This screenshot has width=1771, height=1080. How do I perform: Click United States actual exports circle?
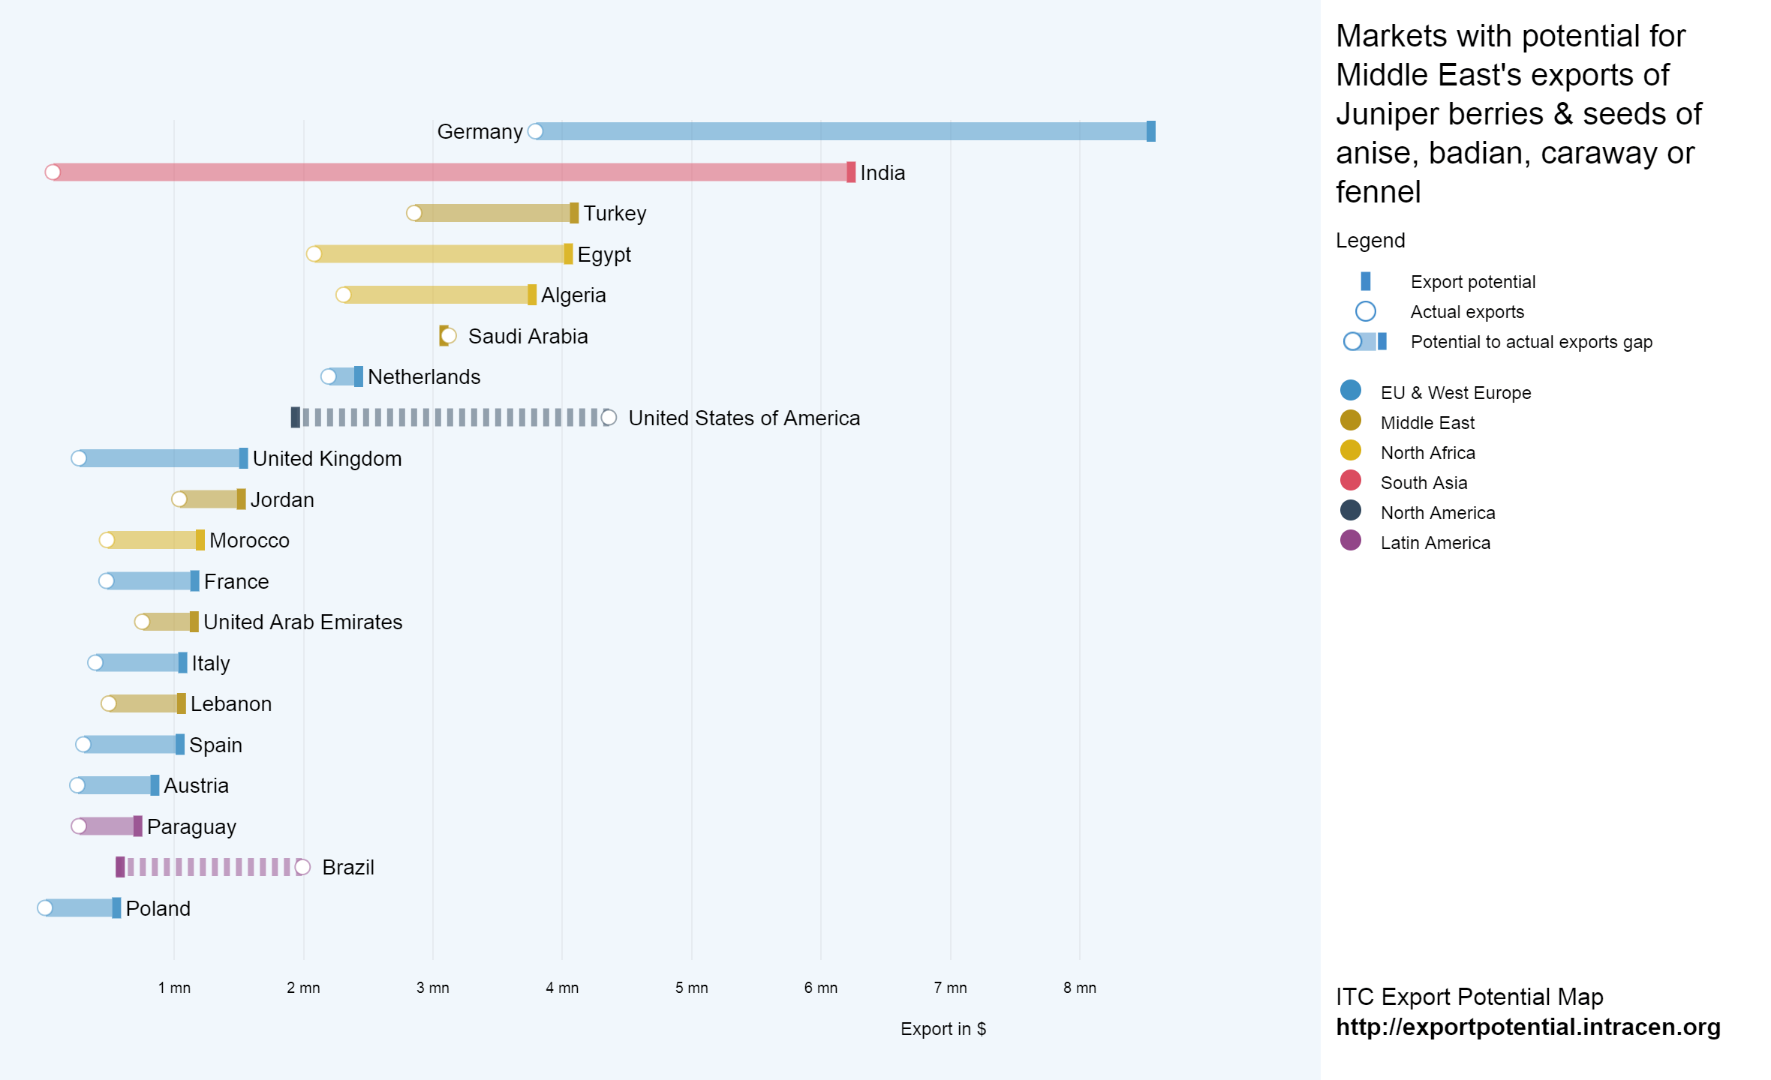point(609,418)
